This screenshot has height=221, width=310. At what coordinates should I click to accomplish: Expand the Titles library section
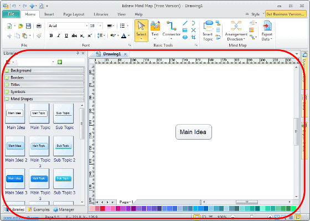44,85
